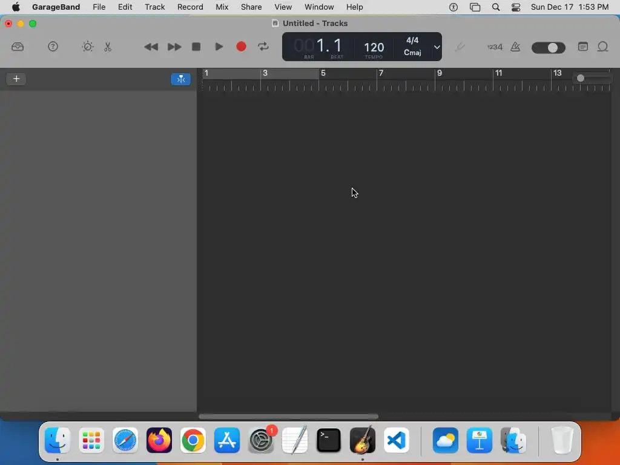Open the Note Pad icon
620x465 pixels.
583,47
